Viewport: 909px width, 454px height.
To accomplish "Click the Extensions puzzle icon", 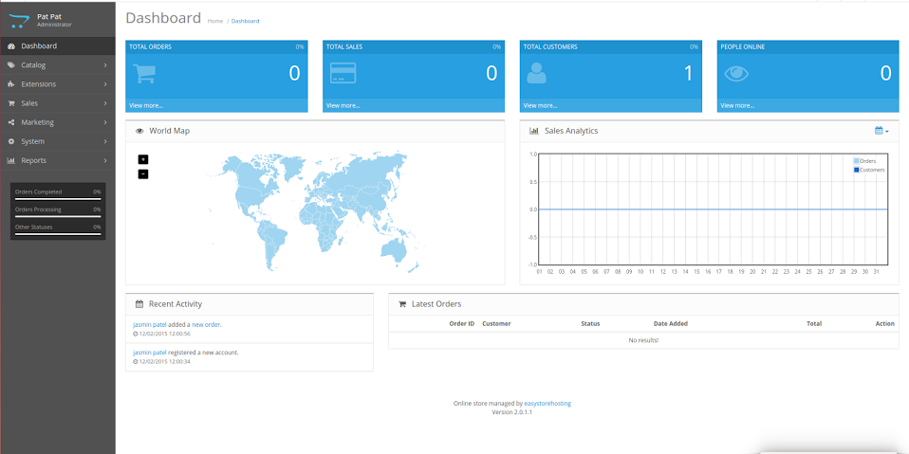I will coord(11,84).
